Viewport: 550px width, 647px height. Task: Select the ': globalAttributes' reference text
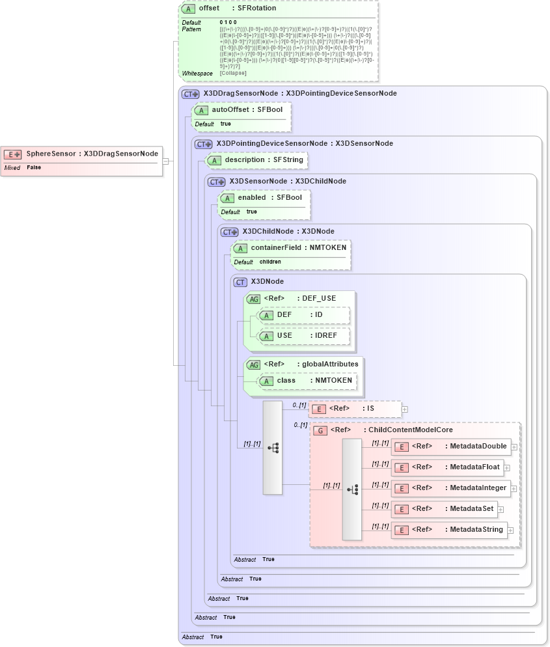tap(327, 364)
